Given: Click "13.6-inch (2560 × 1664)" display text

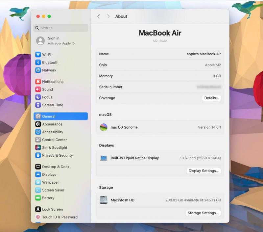Looking at the screenshot, I should pos(200,158).
